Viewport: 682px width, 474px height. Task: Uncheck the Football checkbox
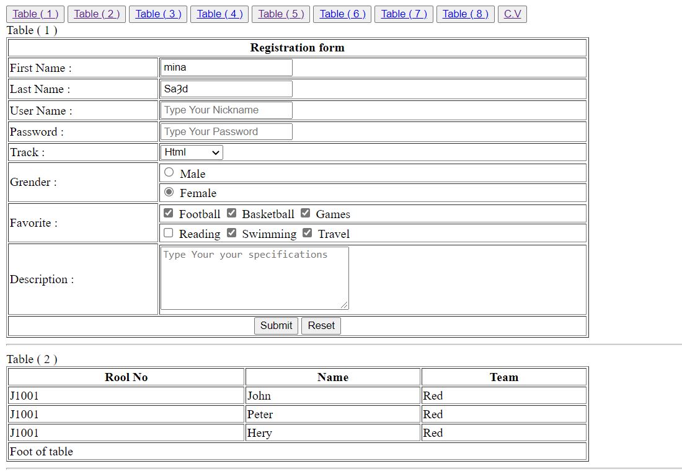point(169,213)
